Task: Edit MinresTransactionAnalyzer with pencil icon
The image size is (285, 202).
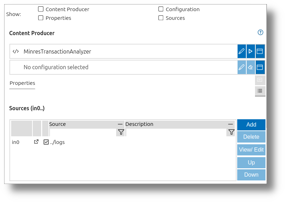Action: (241, 51)
